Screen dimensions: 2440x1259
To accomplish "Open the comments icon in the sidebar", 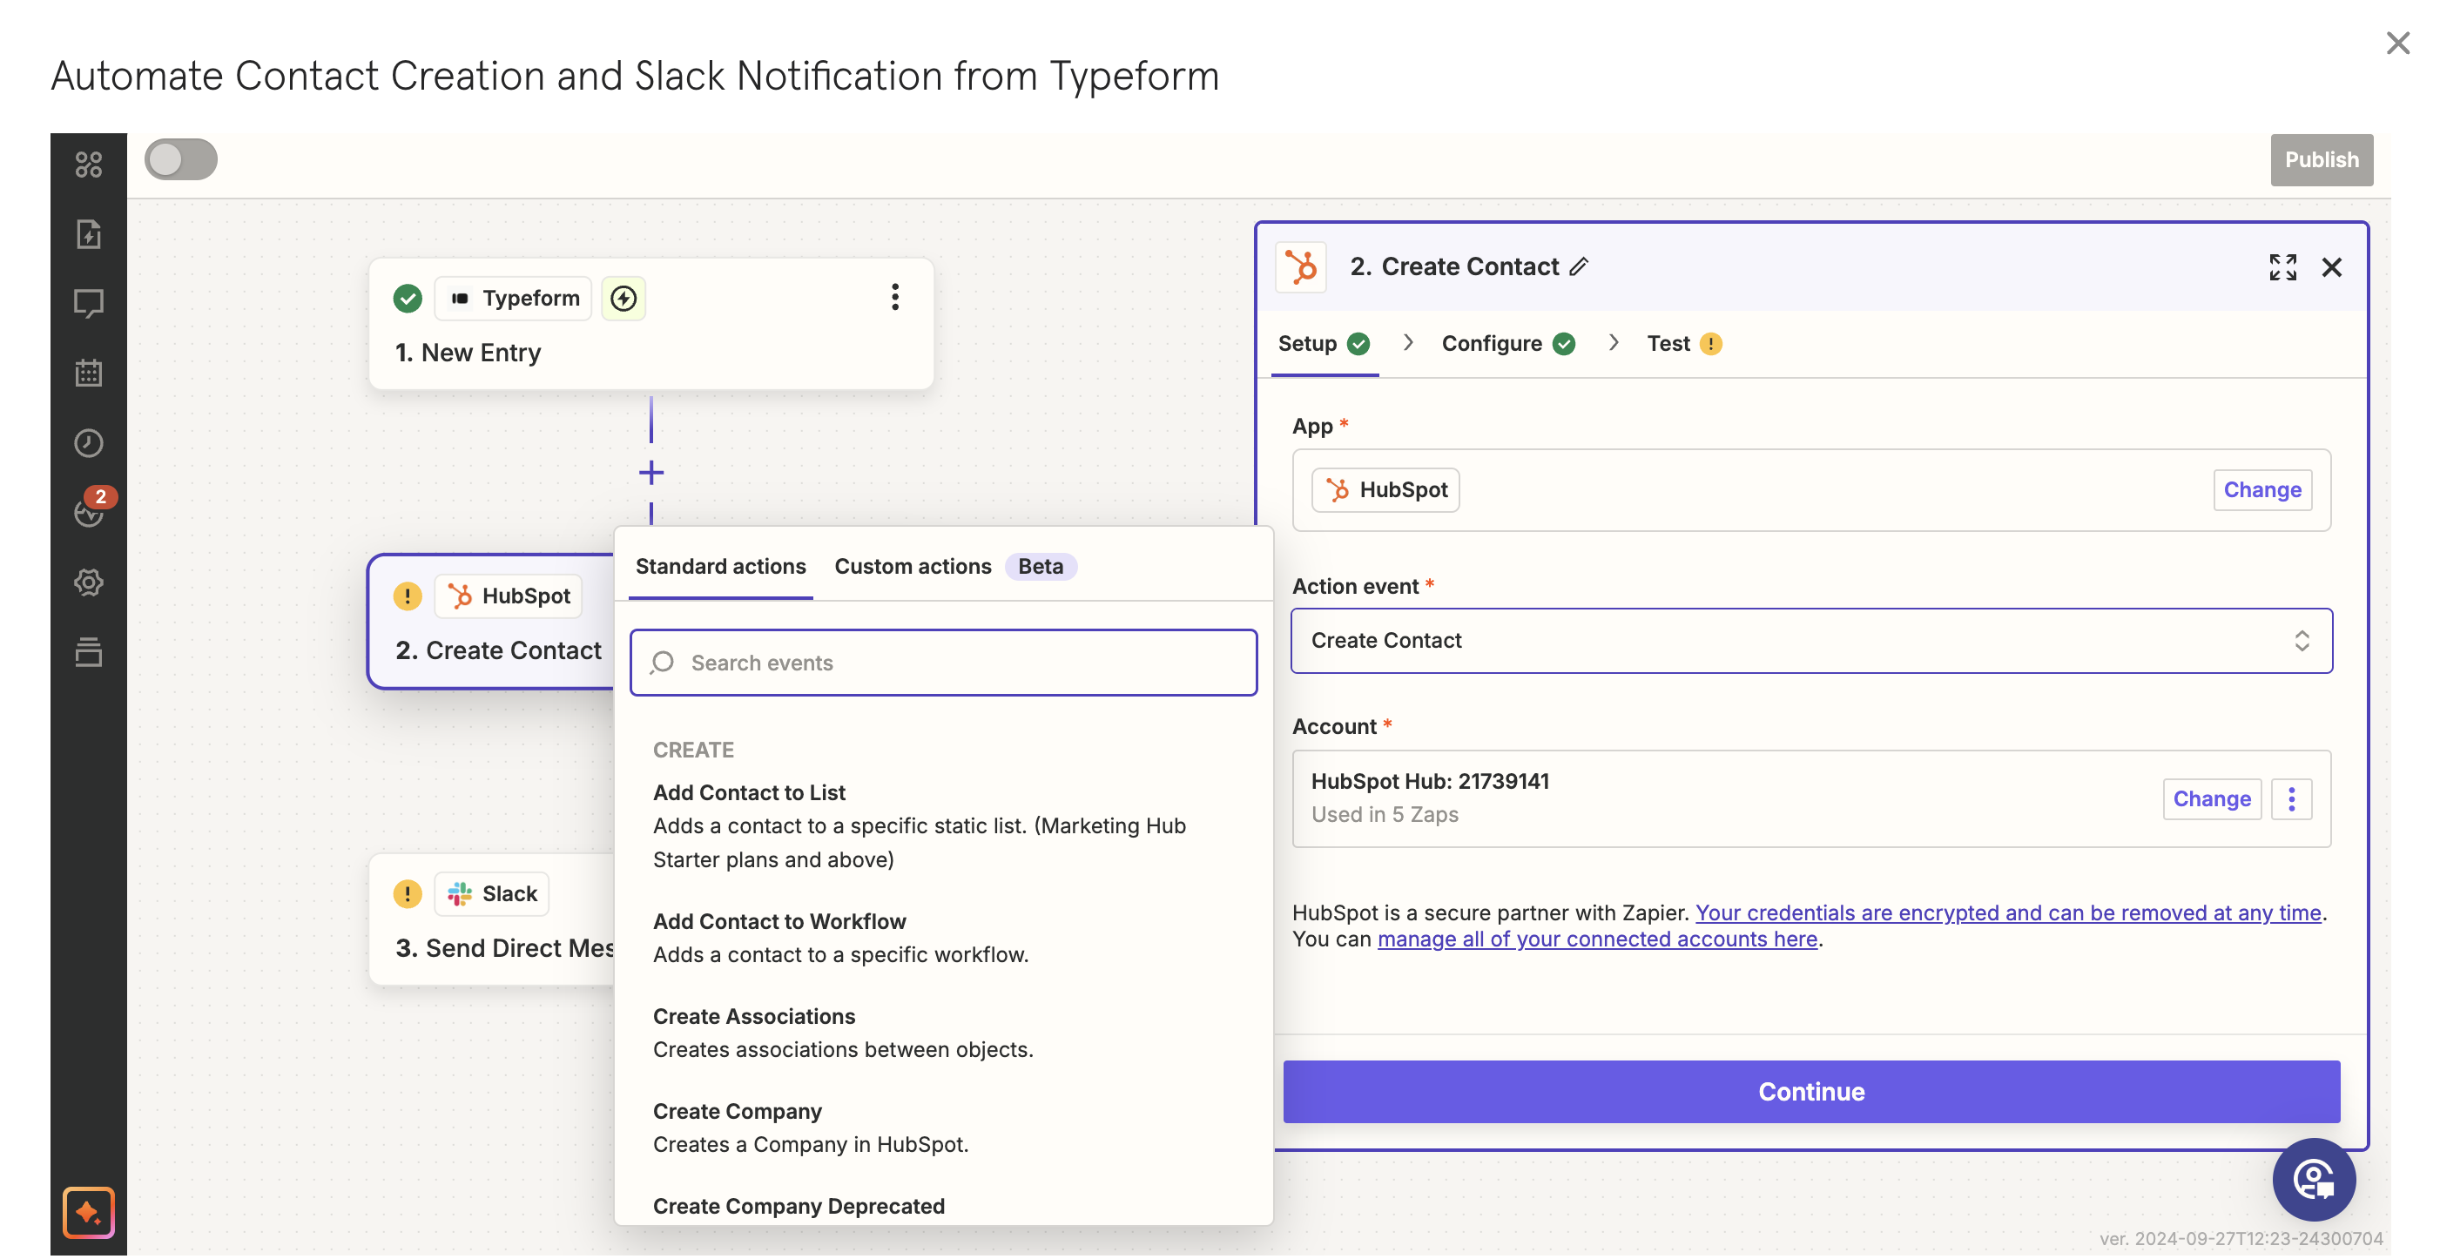I will click(x=88, y=304).
